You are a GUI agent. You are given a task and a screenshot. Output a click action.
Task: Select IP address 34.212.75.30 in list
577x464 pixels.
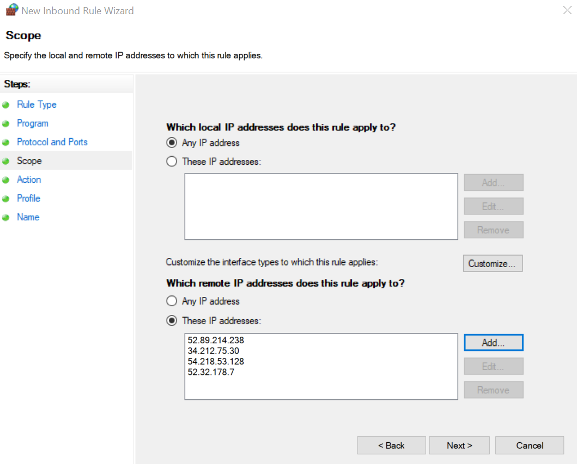coord(214,351)
